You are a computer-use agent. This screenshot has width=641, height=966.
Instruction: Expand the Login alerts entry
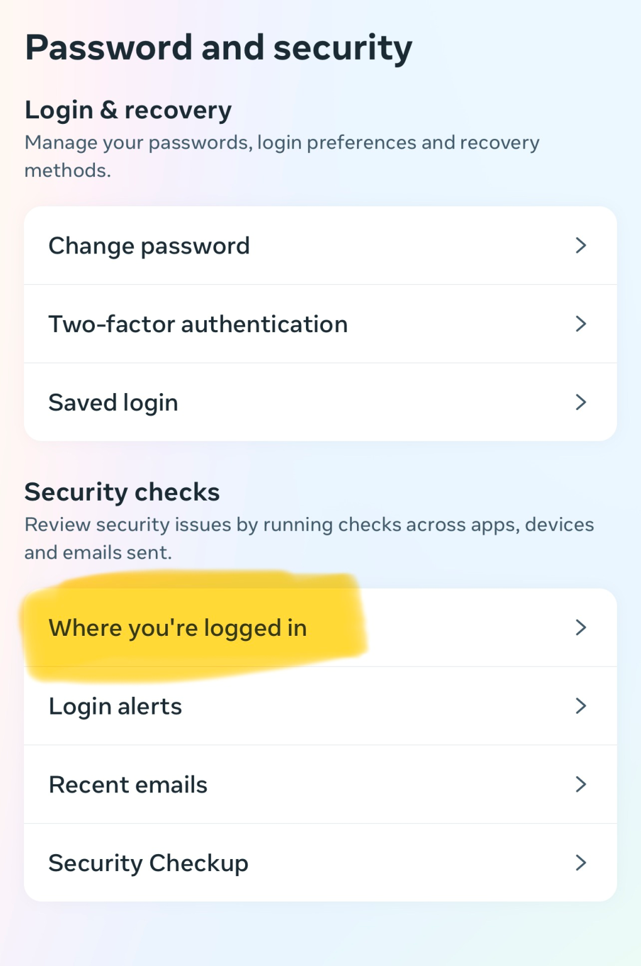coord(114,706)
